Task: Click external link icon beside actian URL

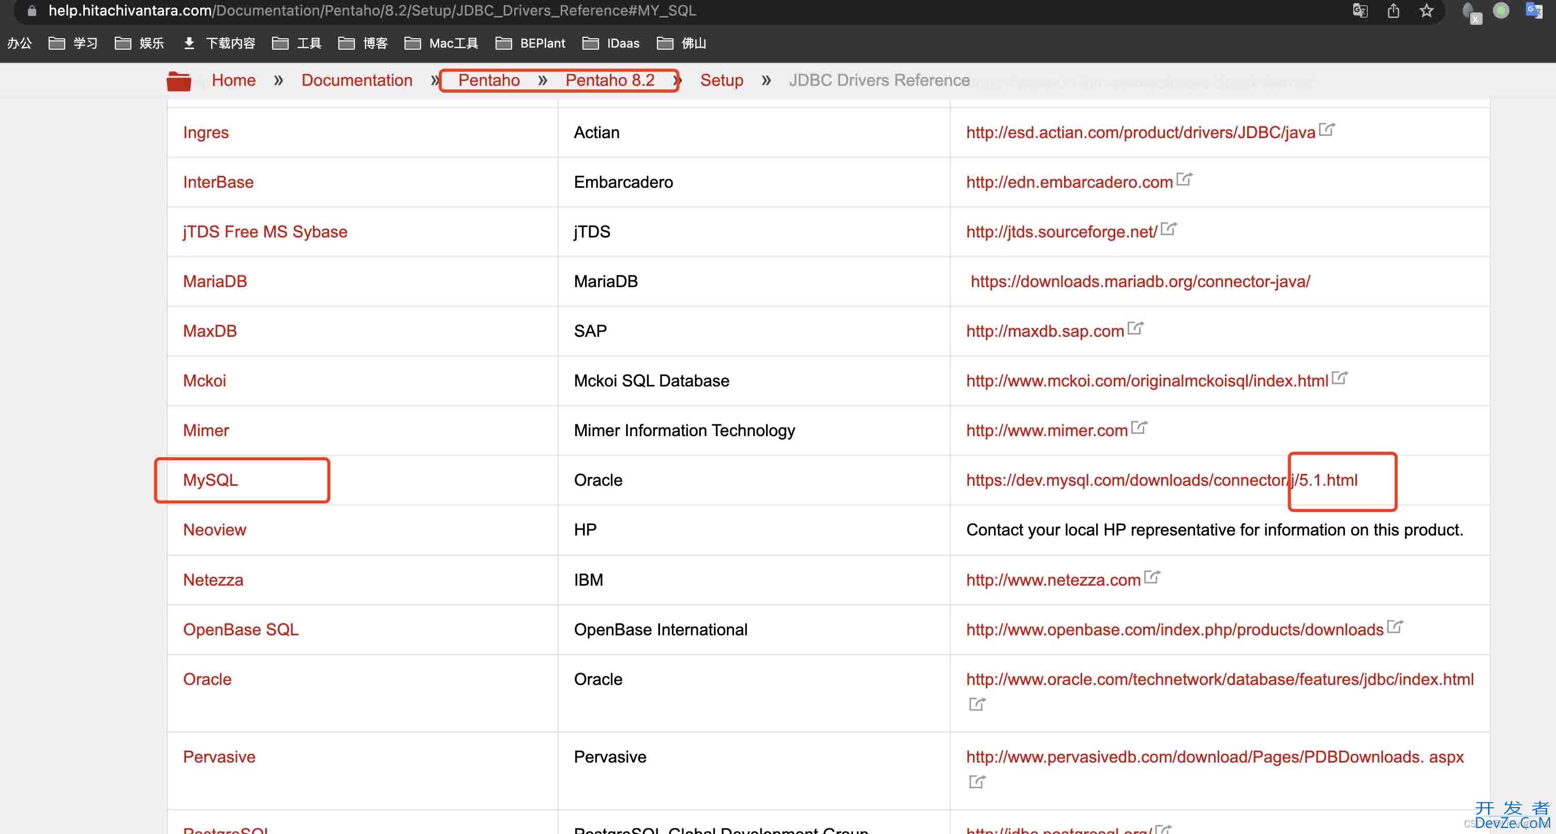Action: coord(1326,129)
